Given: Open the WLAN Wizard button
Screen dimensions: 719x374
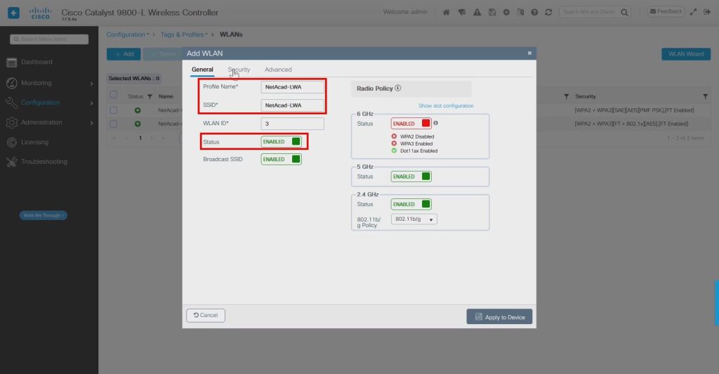Looking at the screenshot, I should 686,54.
